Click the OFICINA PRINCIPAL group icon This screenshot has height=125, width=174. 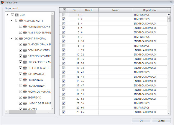tap(21, 38)
